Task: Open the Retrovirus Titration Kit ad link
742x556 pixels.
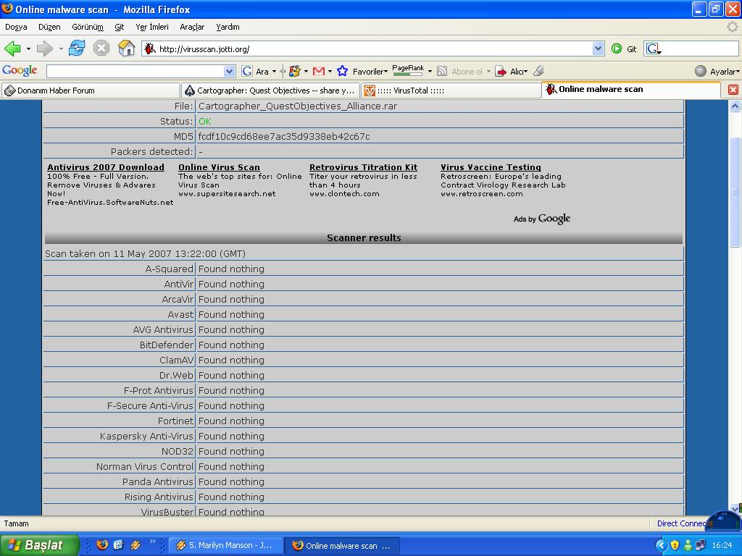Action: click(x=364, y=167)
